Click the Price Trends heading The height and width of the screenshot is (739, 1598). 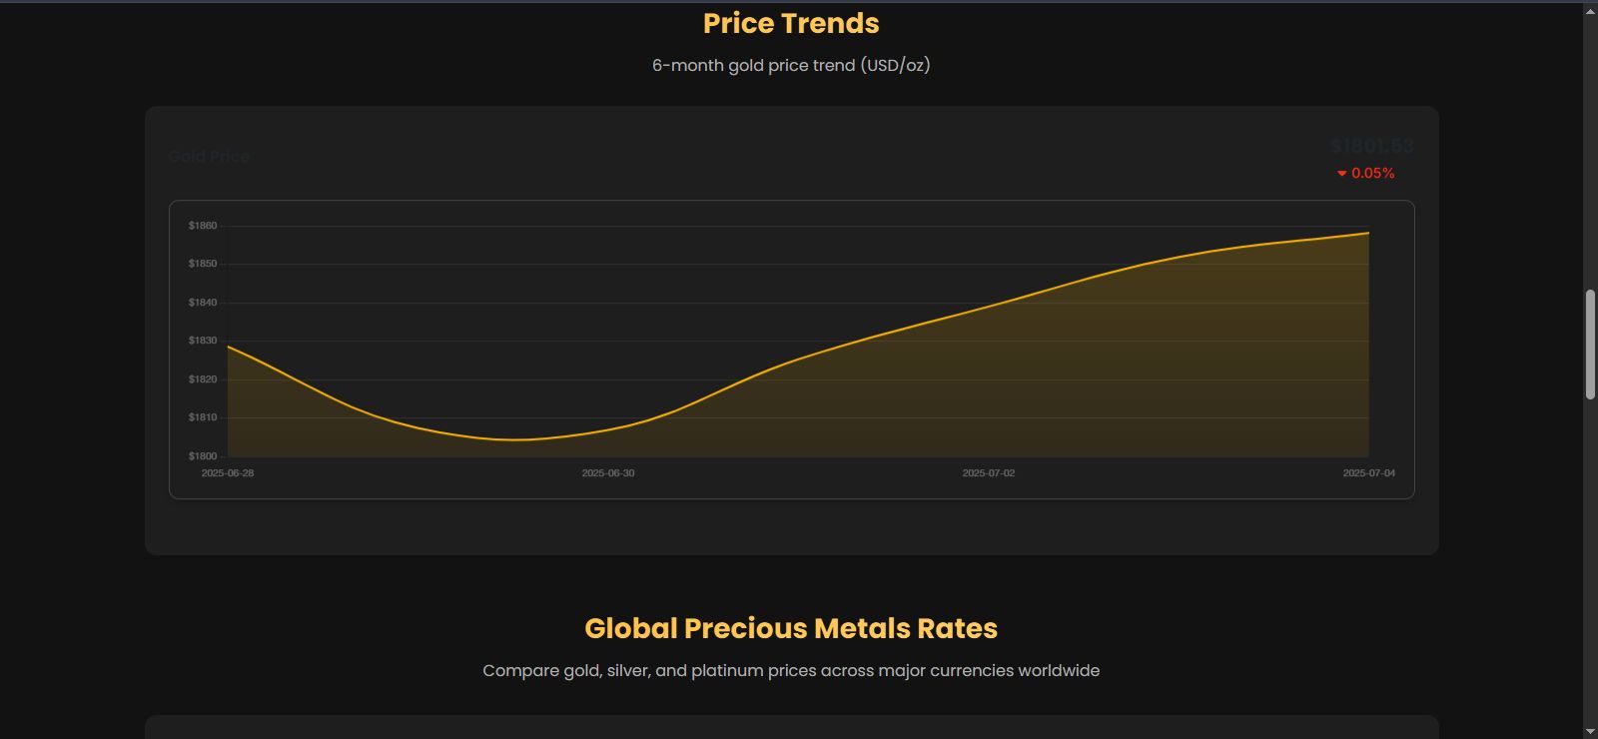791,23
